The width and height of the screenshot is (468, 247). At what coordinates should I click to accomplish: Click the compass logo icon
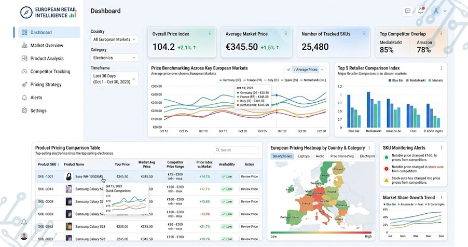(26, 12)
